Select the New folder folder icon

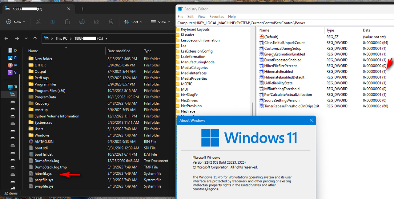pos(31,58)
